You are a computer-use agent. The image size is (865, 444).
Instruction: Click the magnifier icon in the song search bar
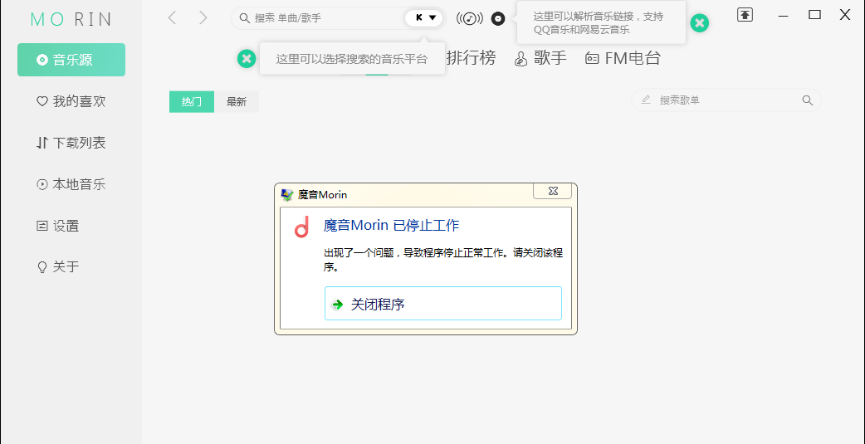tap(244, 18)
